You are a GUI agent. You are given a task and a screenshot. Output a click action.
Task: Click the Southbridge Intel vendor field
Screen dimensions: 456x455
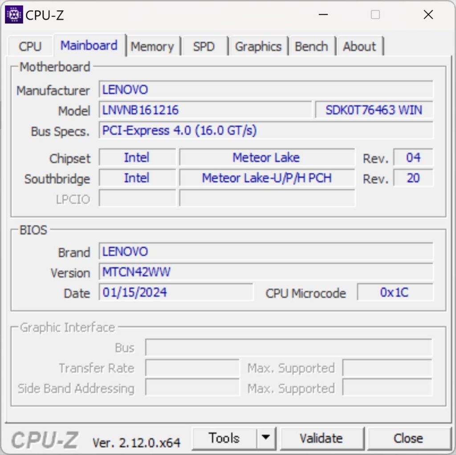pyautogui.click(x=137, y=178)
